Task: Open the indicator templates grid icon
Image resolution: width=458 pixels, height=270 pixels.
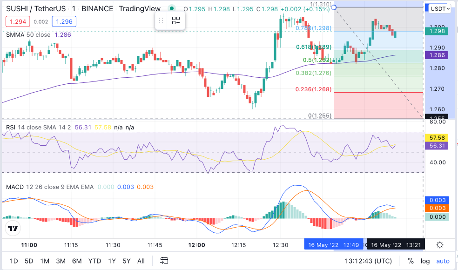Action: [x=176, y=20]
